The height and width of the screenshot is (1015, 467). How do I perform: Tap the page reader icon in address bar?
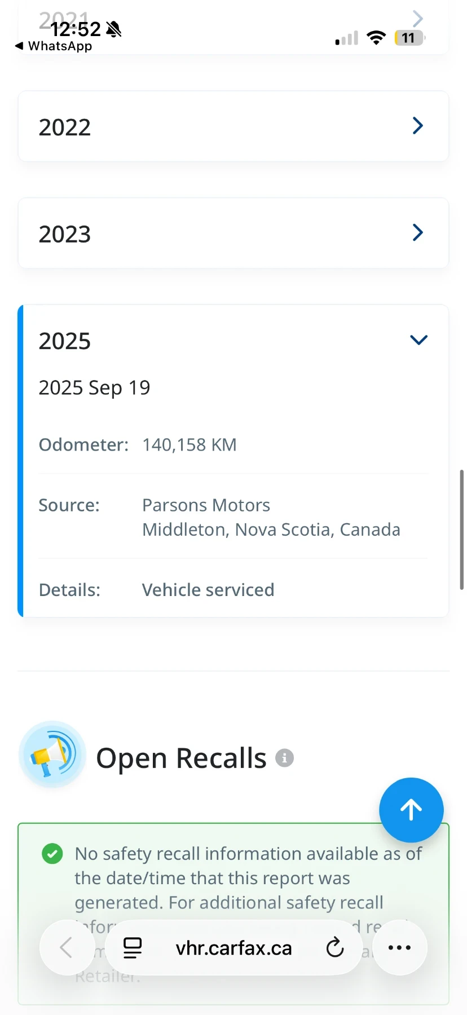(x=133, y=947)
